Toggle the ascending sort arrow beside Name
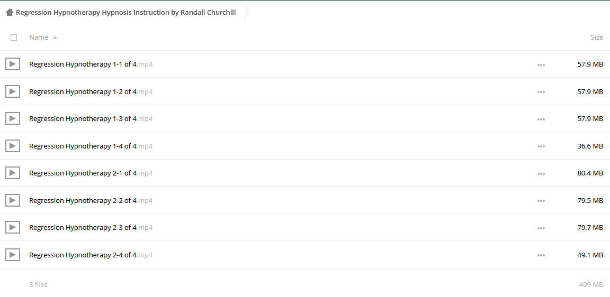This screenshot has width=610, height=297. point(55,38)
